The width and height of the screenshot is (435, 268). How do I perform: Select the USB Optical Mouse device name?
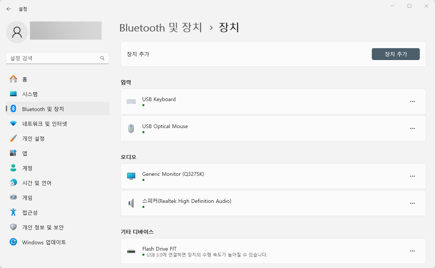point(165,126)
